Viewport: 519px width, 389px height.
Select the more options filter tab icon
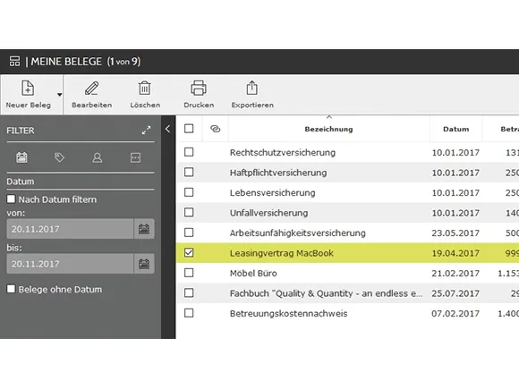pos(135,157)
